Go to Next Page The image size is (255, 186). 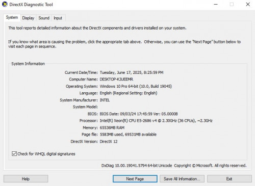tap(135, 179)
